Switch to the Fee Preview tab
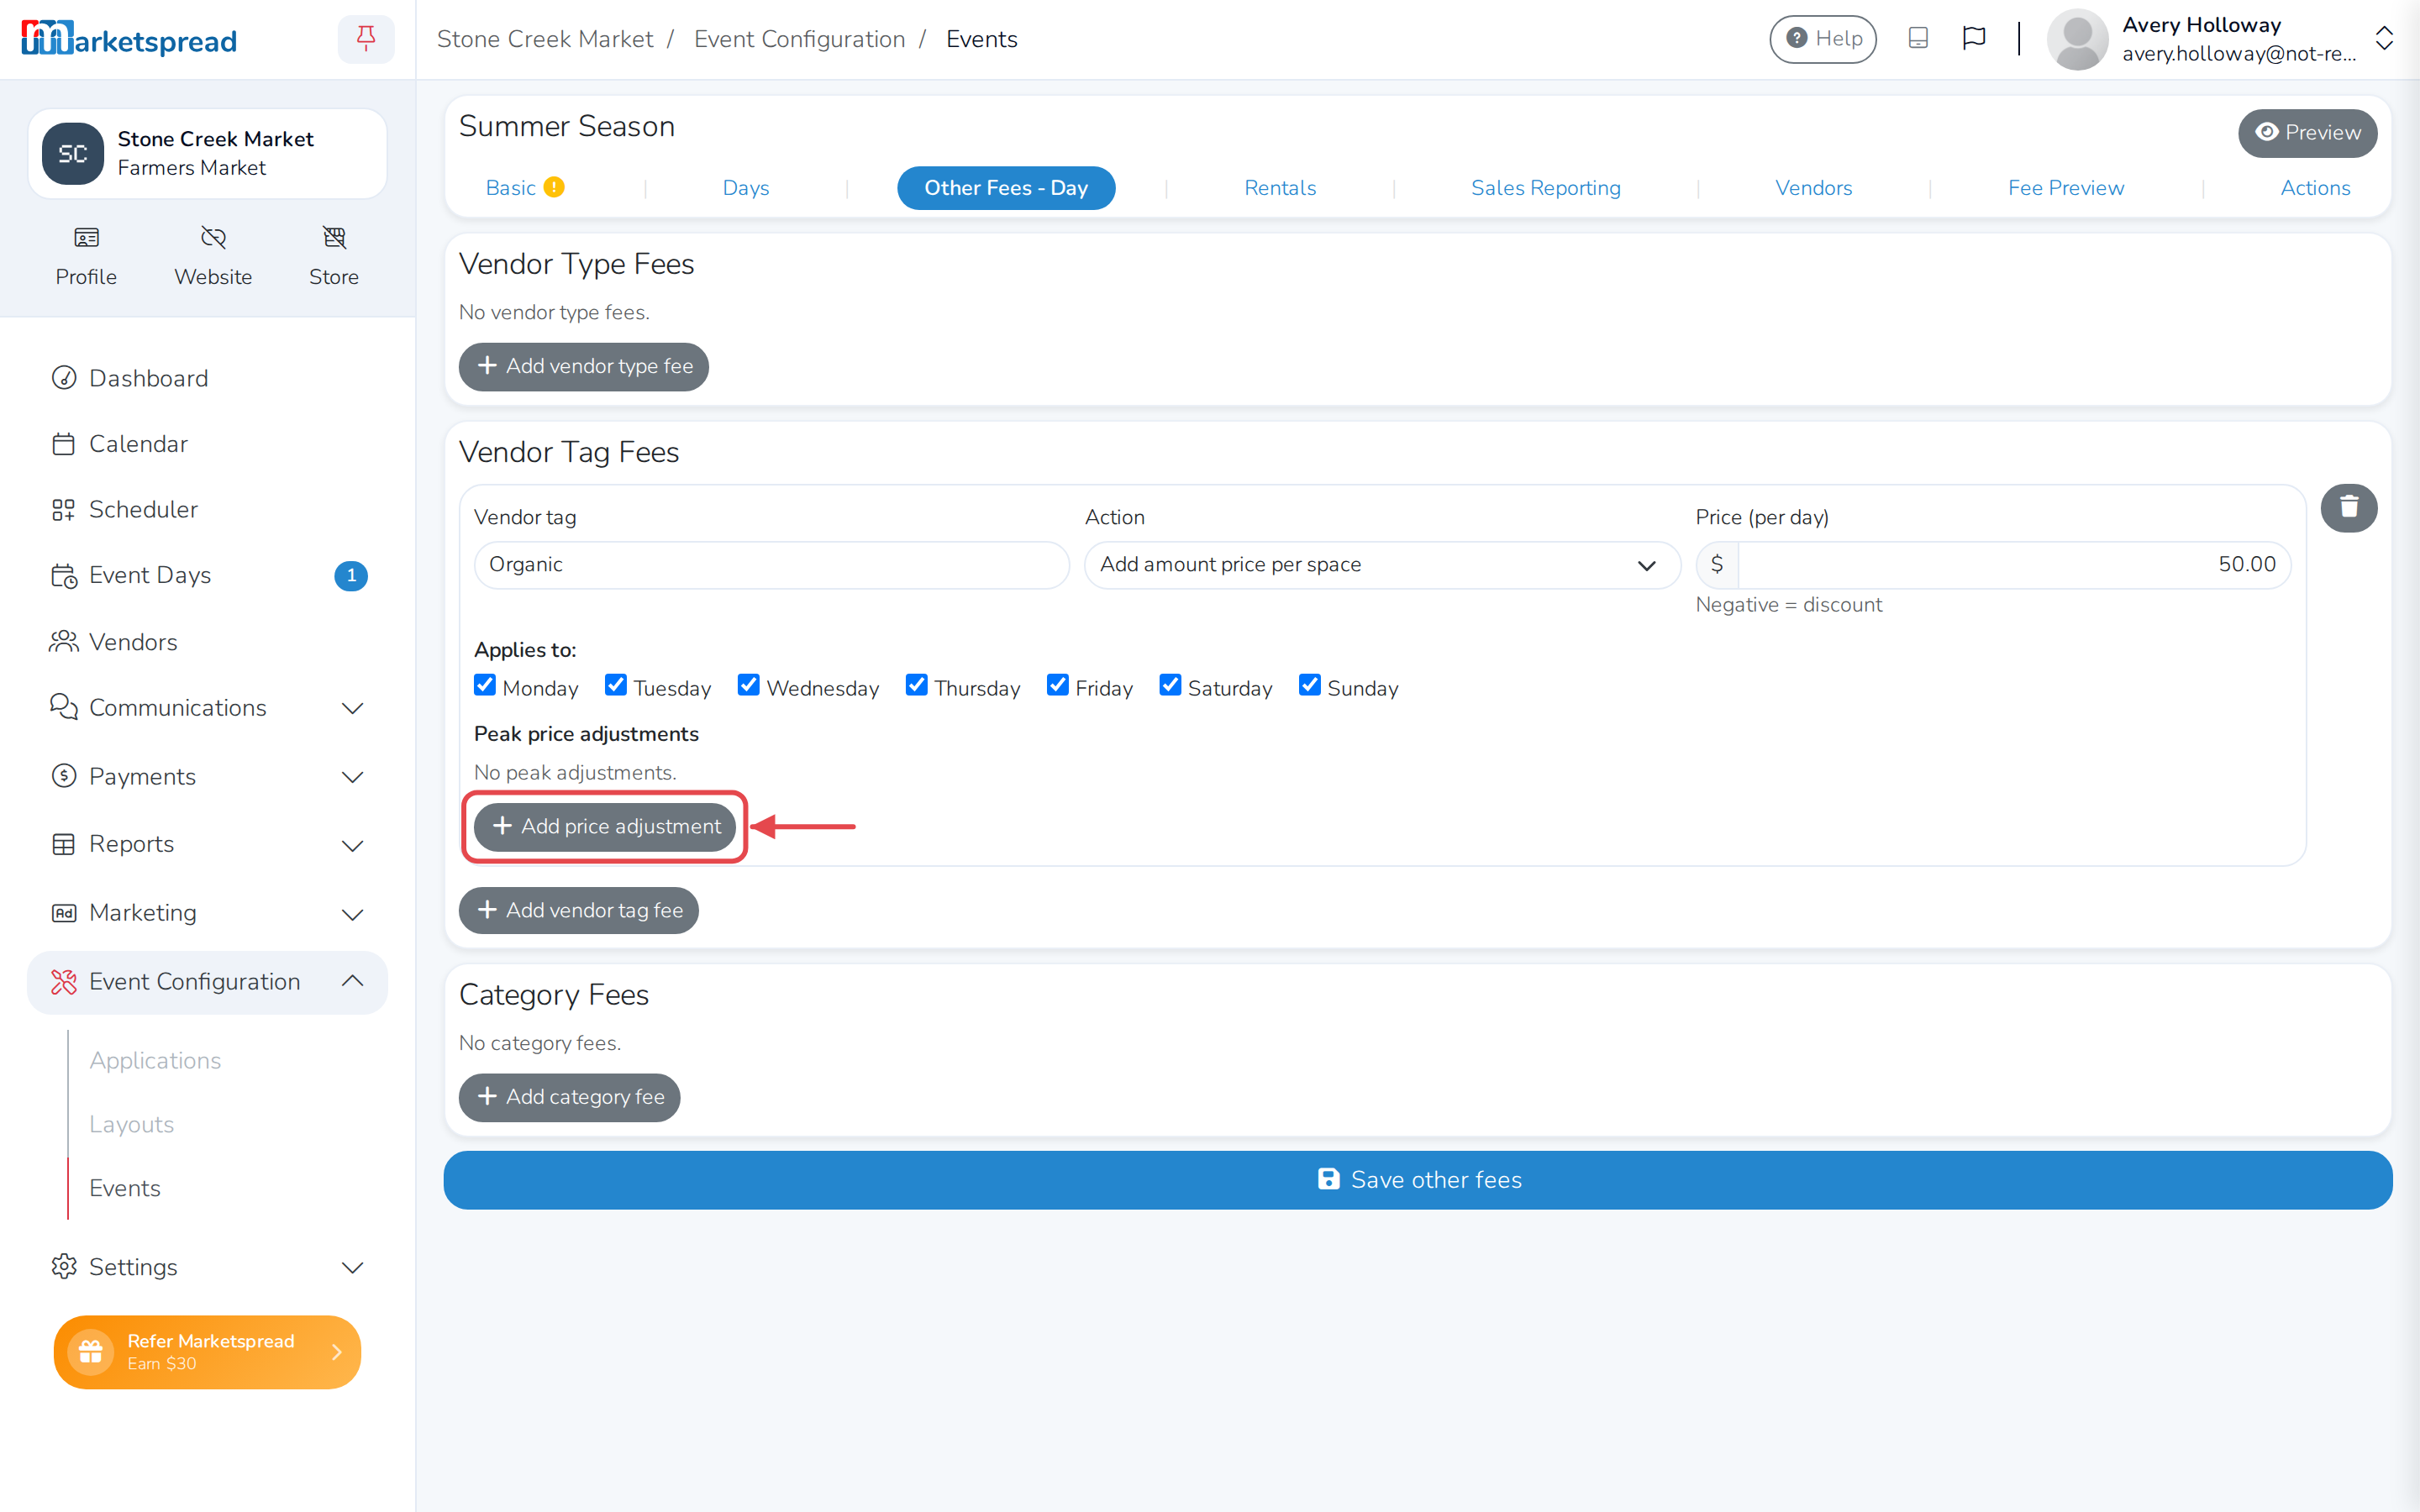The height and width of the screenshot is (1512, 2420). (x=2066, y=188)
